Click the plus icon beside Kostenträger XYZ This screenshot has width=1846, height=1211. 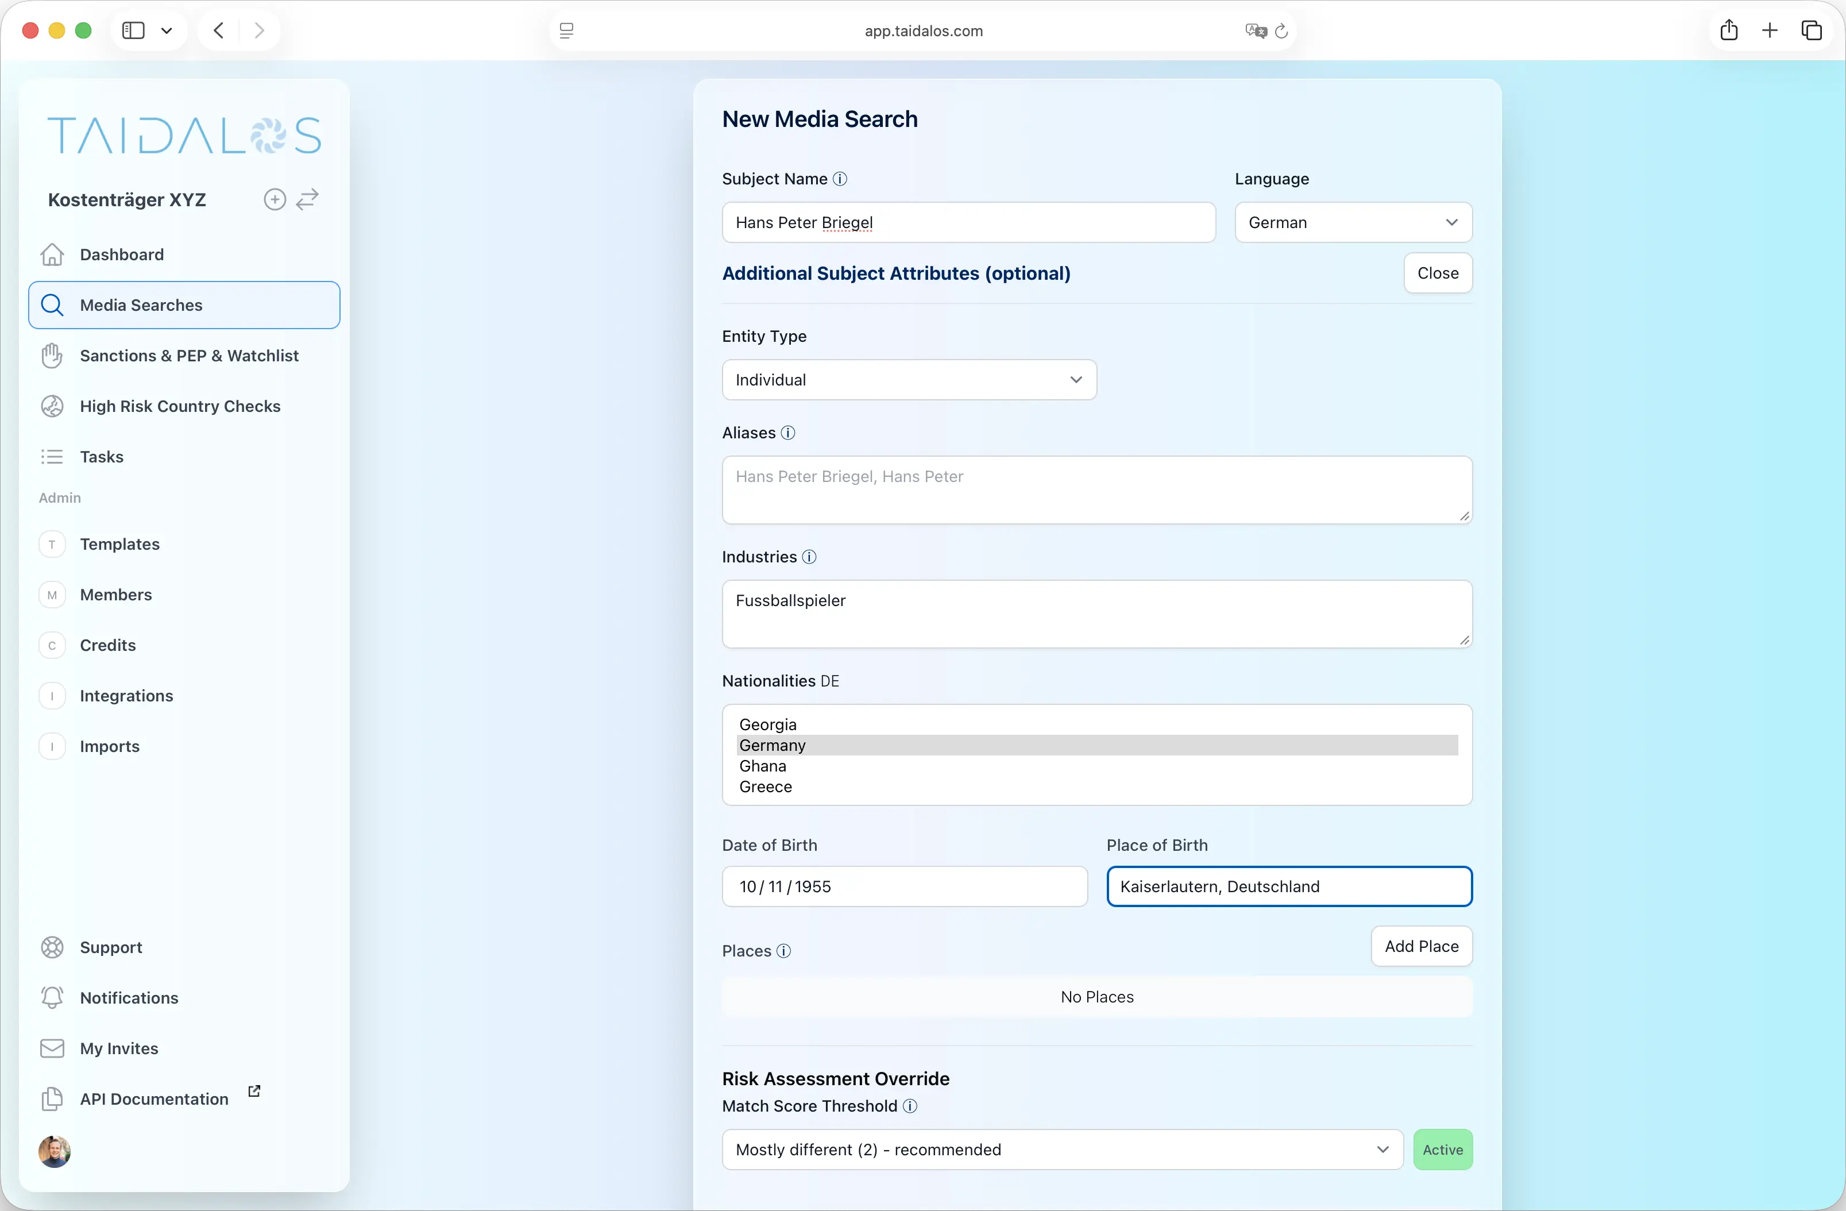(x=275, y=199)
